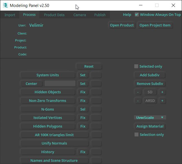The width and height of the screenshot is (182, 164).
Task: Click Fix next to History
Action: 83,152
